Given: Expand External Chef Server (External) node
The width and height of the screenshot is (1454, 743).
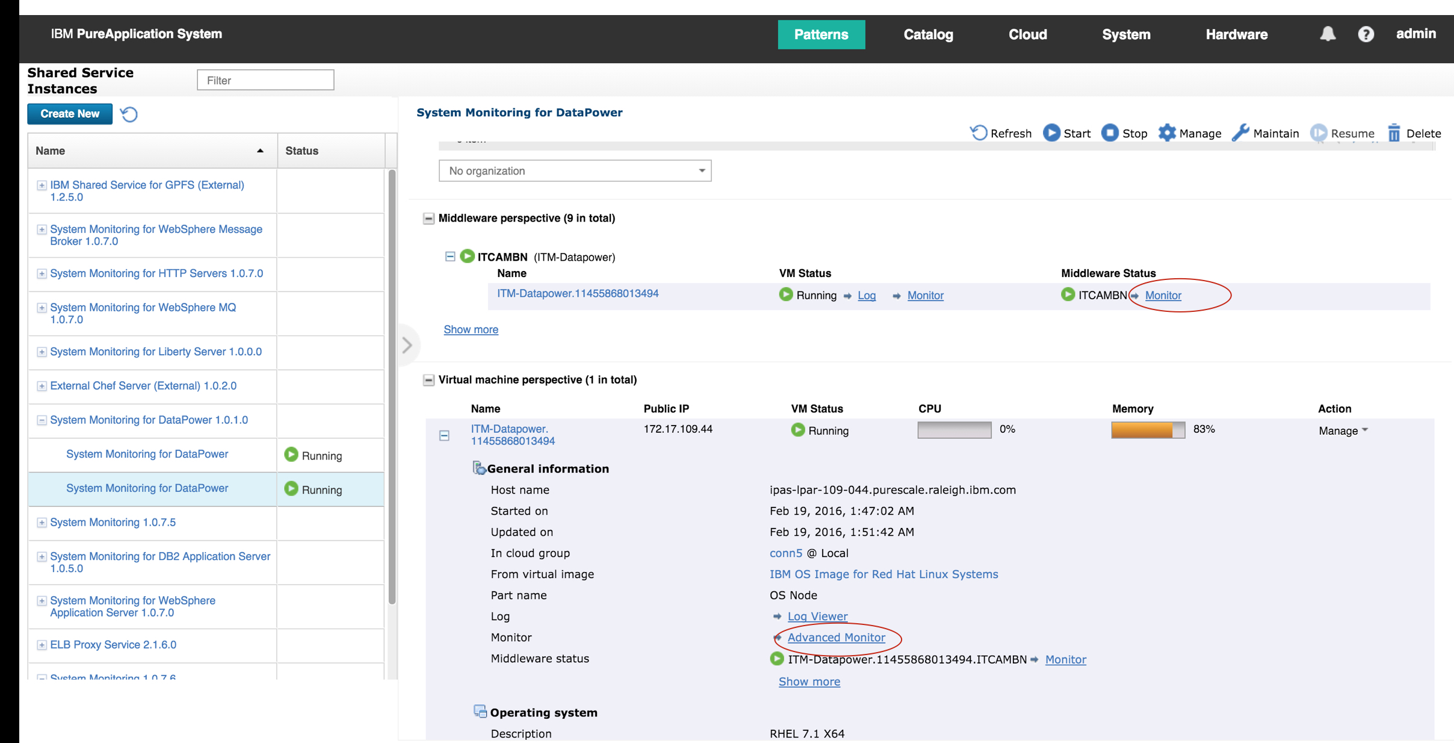Looking at the screenshot, I should tap(42, 386).
